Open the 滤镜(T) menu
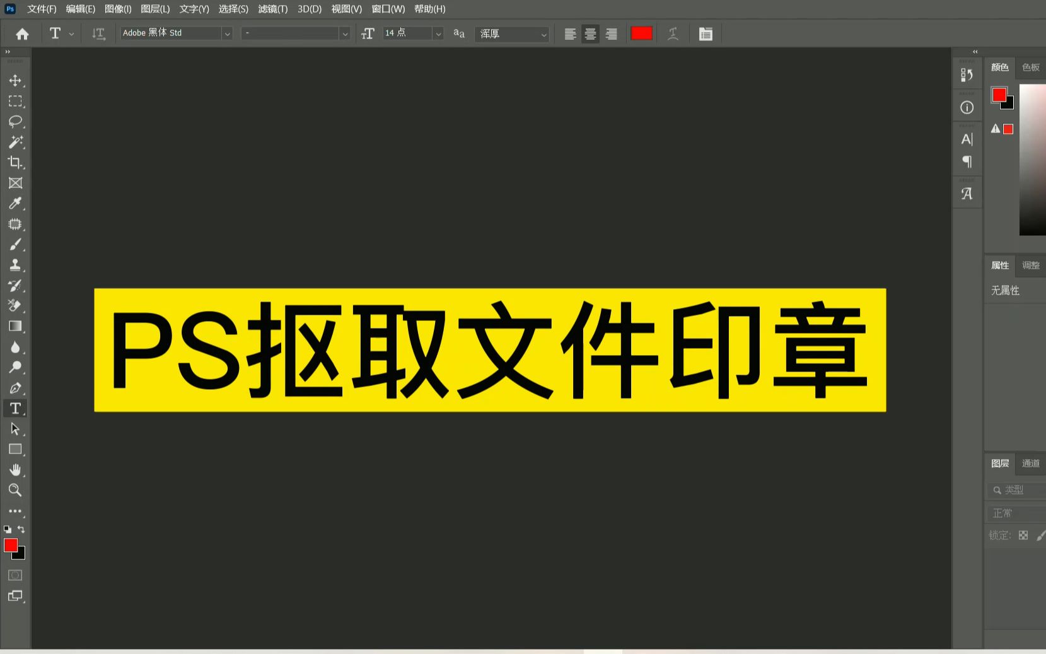The height and width of the screenshot is (654, 1046). pyautogui.click(x=273, y=9)
